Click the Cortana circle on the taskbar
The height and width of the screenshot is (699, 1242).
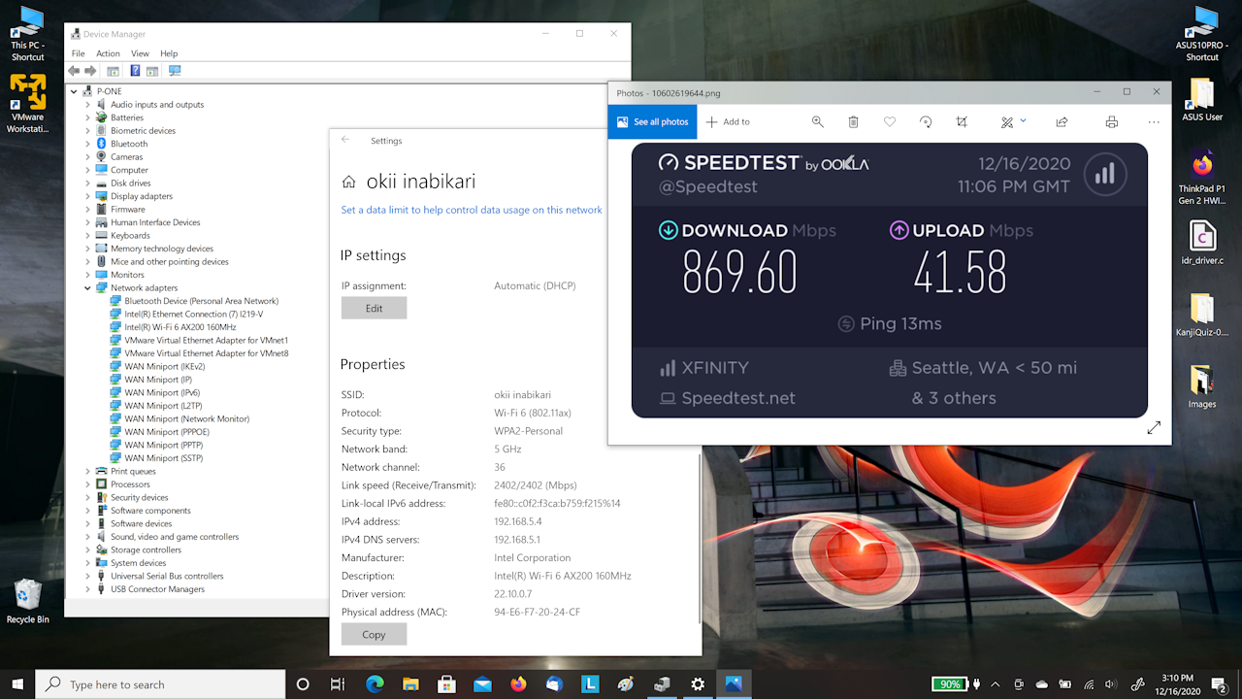pos(303,684)
